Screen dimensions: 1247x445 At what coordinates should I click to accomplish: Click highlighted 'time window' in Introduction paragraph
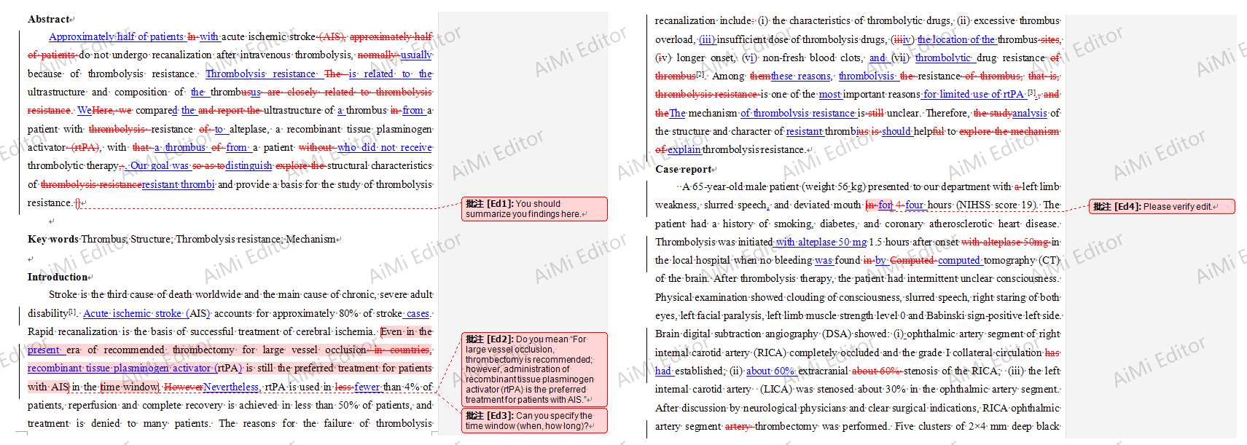[x=130, y=387]
